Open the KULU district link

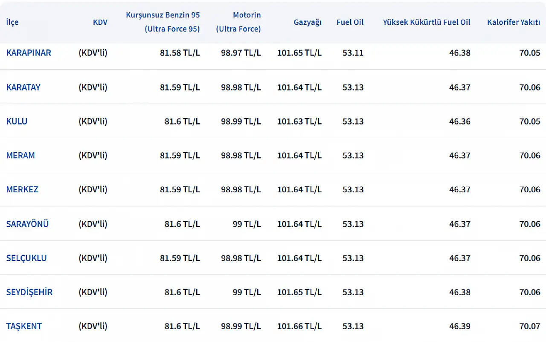(17, 121)
